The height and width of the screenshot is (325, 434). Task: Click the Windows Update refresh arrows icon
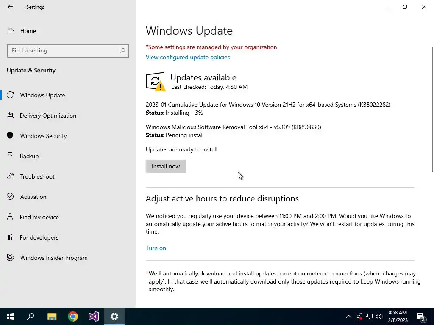click(x=10, y=95)
